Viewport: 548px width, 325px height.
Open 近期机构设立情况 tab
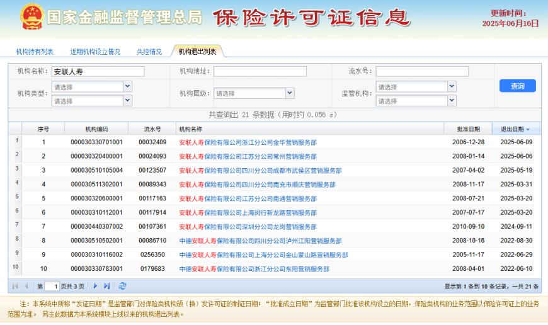coord(95,52)
